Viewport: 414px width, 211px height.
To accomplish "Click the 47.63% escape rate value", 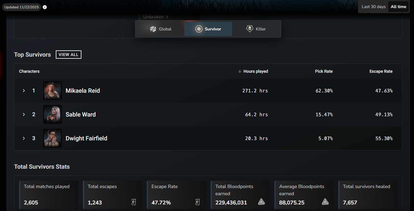I will coord(384,91).
